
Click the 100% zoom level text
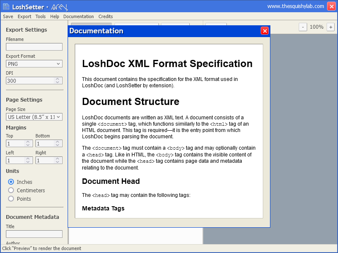tap(316, 27)
